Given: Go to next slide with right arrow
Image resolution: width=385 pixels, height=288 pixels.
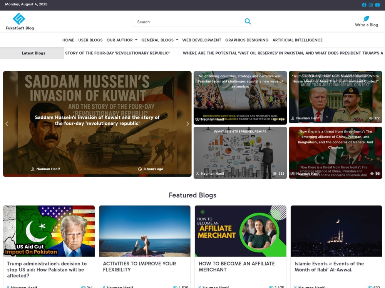Looking at the screenshot, I should coord(187,124).
